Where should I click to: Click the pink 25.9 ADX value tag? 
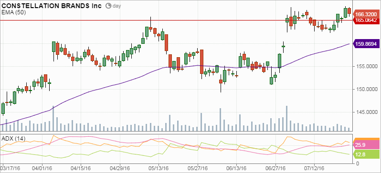click(x=366, y=145)
